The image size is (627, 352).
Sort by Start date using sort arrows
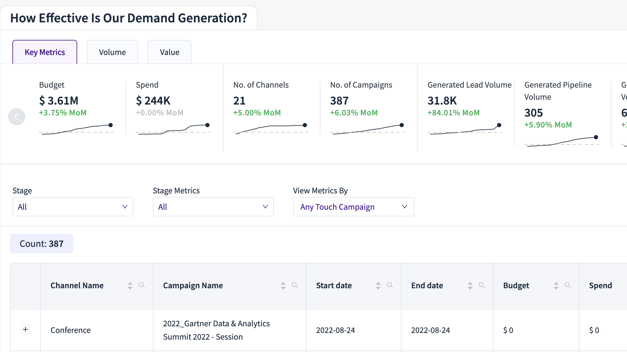coord(378,286)
